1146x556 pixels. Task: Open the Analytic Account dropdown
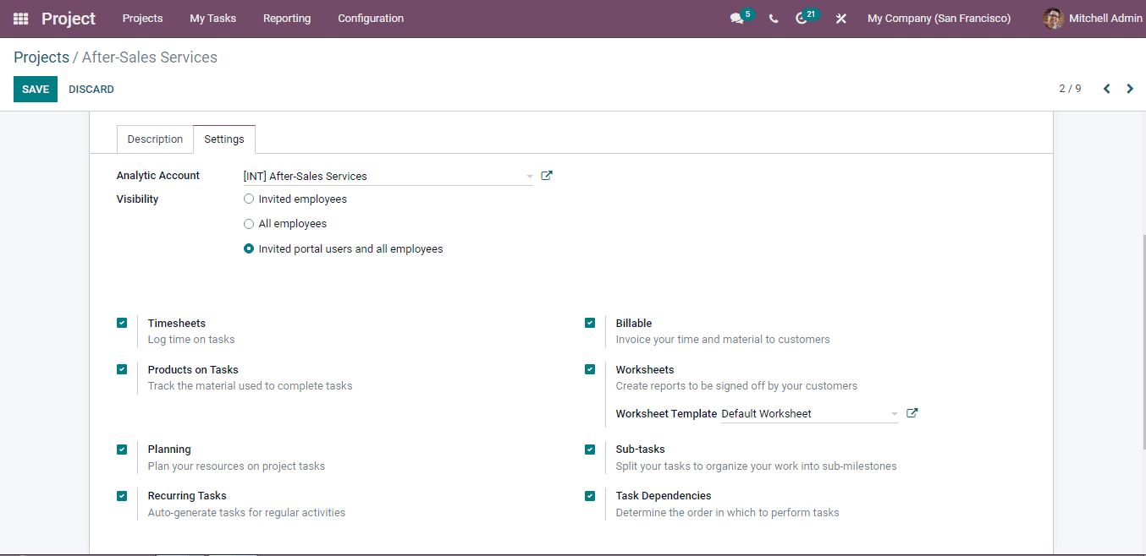point(528,176)
